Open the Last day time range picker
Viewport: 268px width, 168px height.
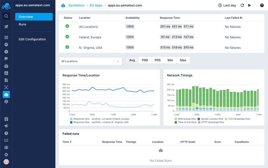[227, 5]
